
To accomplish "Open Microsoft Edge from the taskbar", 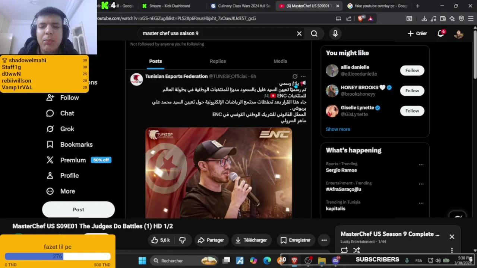I will pos(267,261).
